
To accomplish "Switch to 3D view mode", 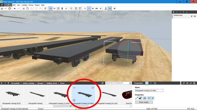I will pos(50,9).
